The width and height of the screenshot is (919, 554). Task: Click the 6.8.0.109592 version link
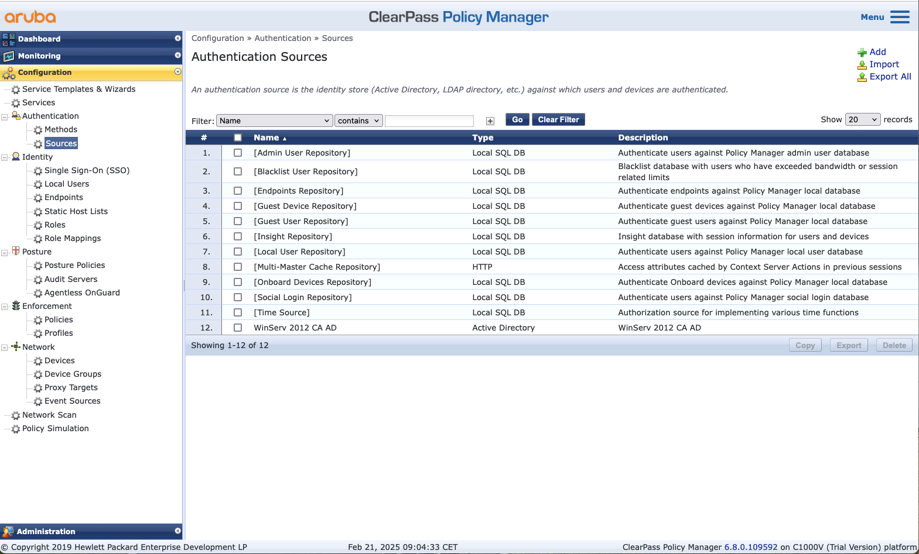click(751, 547)
